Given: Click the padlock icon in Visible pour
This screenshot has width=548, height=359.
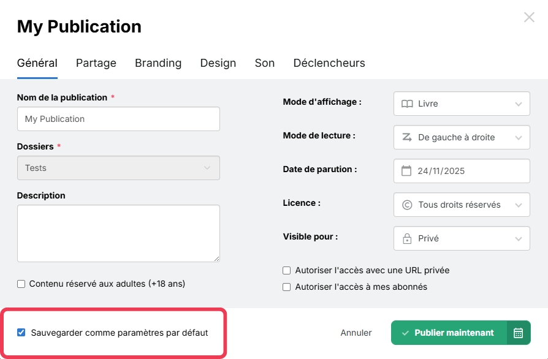Looking at the screenshot, I should (407, 238).
